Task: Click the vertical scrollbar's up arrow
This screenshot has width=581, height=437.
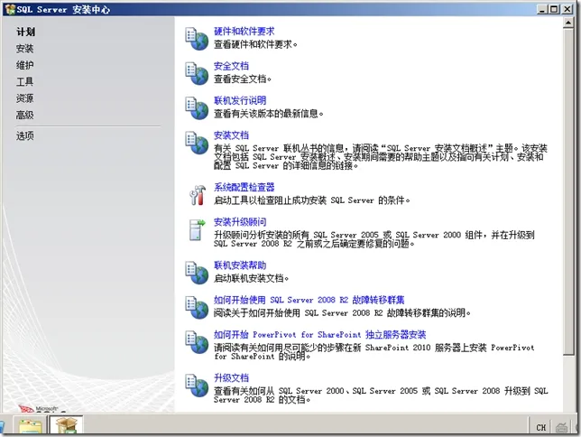Action: pyautogui.click(x=568, y=23)
